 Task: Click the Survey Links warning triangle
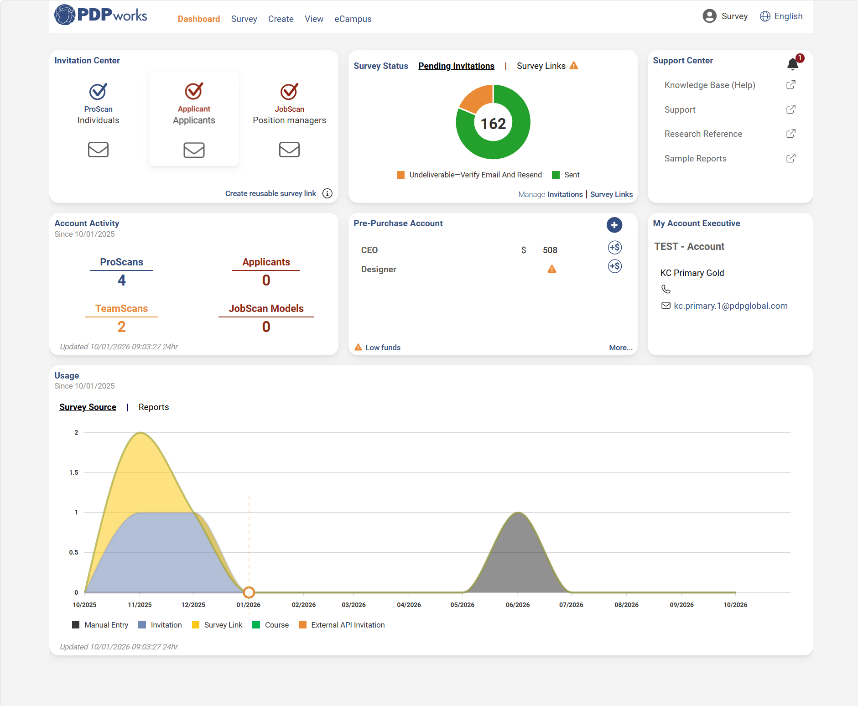point(574,66)
